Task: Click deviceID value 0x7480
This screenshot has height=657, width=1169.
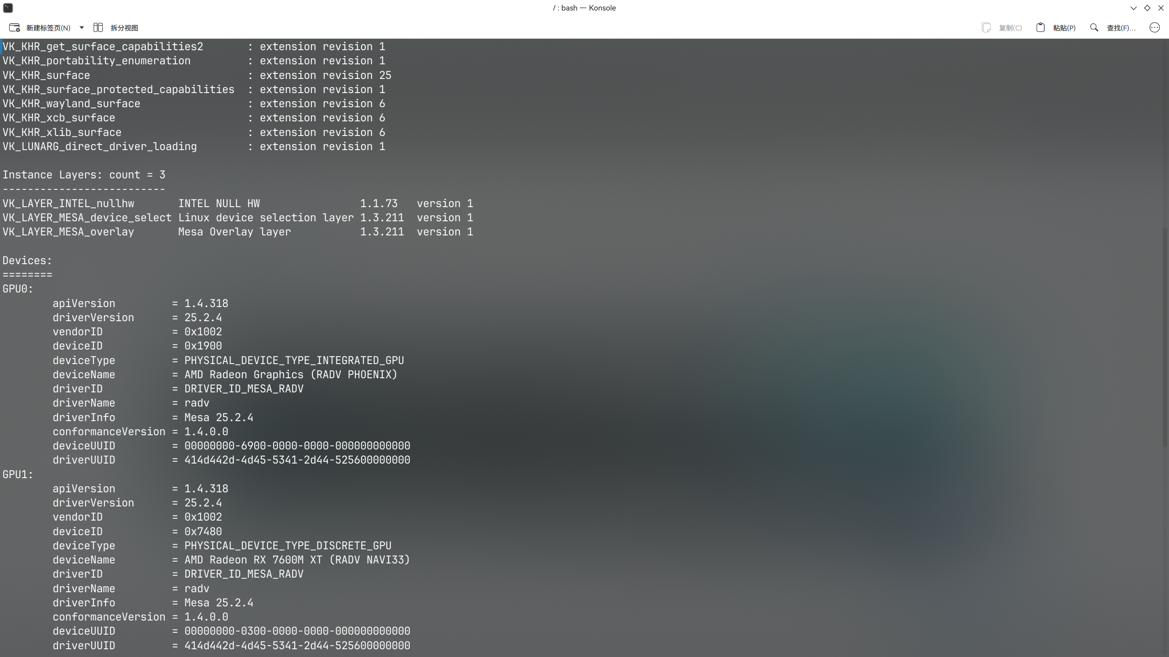Action: (x=203, y=532)
